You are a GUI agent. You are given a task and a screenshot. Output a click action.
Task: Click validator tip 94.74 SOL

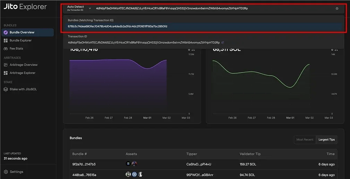coord(247,175)
